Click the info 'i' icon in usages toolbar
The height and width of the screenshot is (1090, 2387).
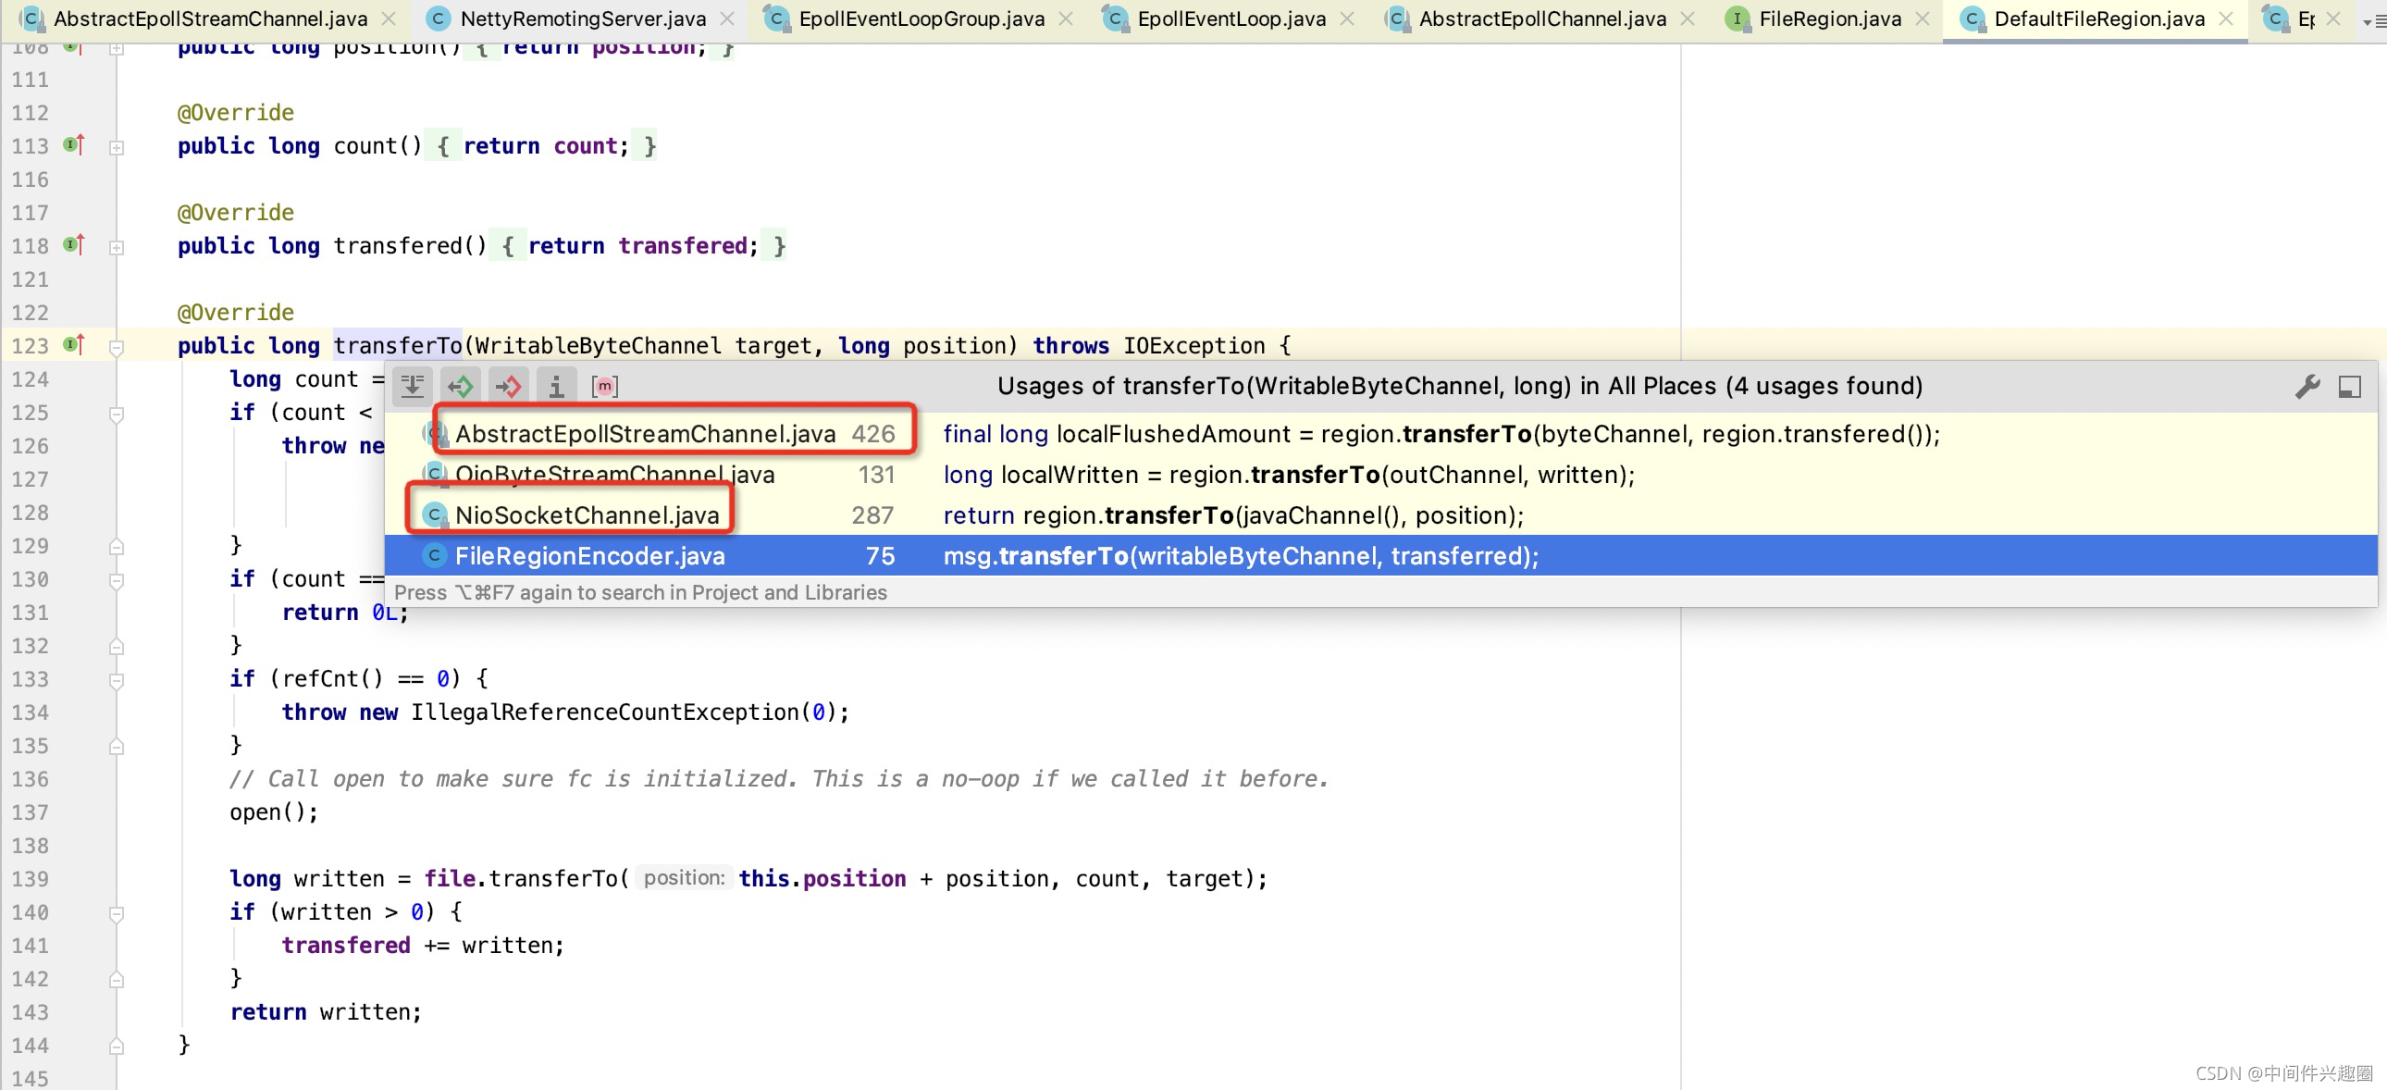click(556, 386)
